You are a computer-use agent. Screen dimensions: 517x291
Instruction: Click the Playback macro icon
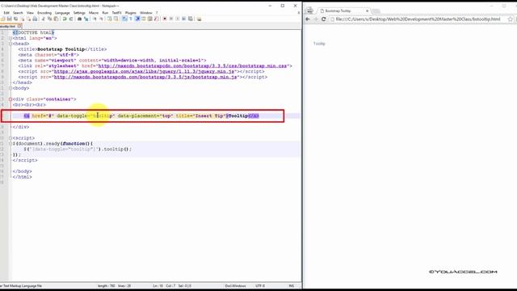click(178, 19)
